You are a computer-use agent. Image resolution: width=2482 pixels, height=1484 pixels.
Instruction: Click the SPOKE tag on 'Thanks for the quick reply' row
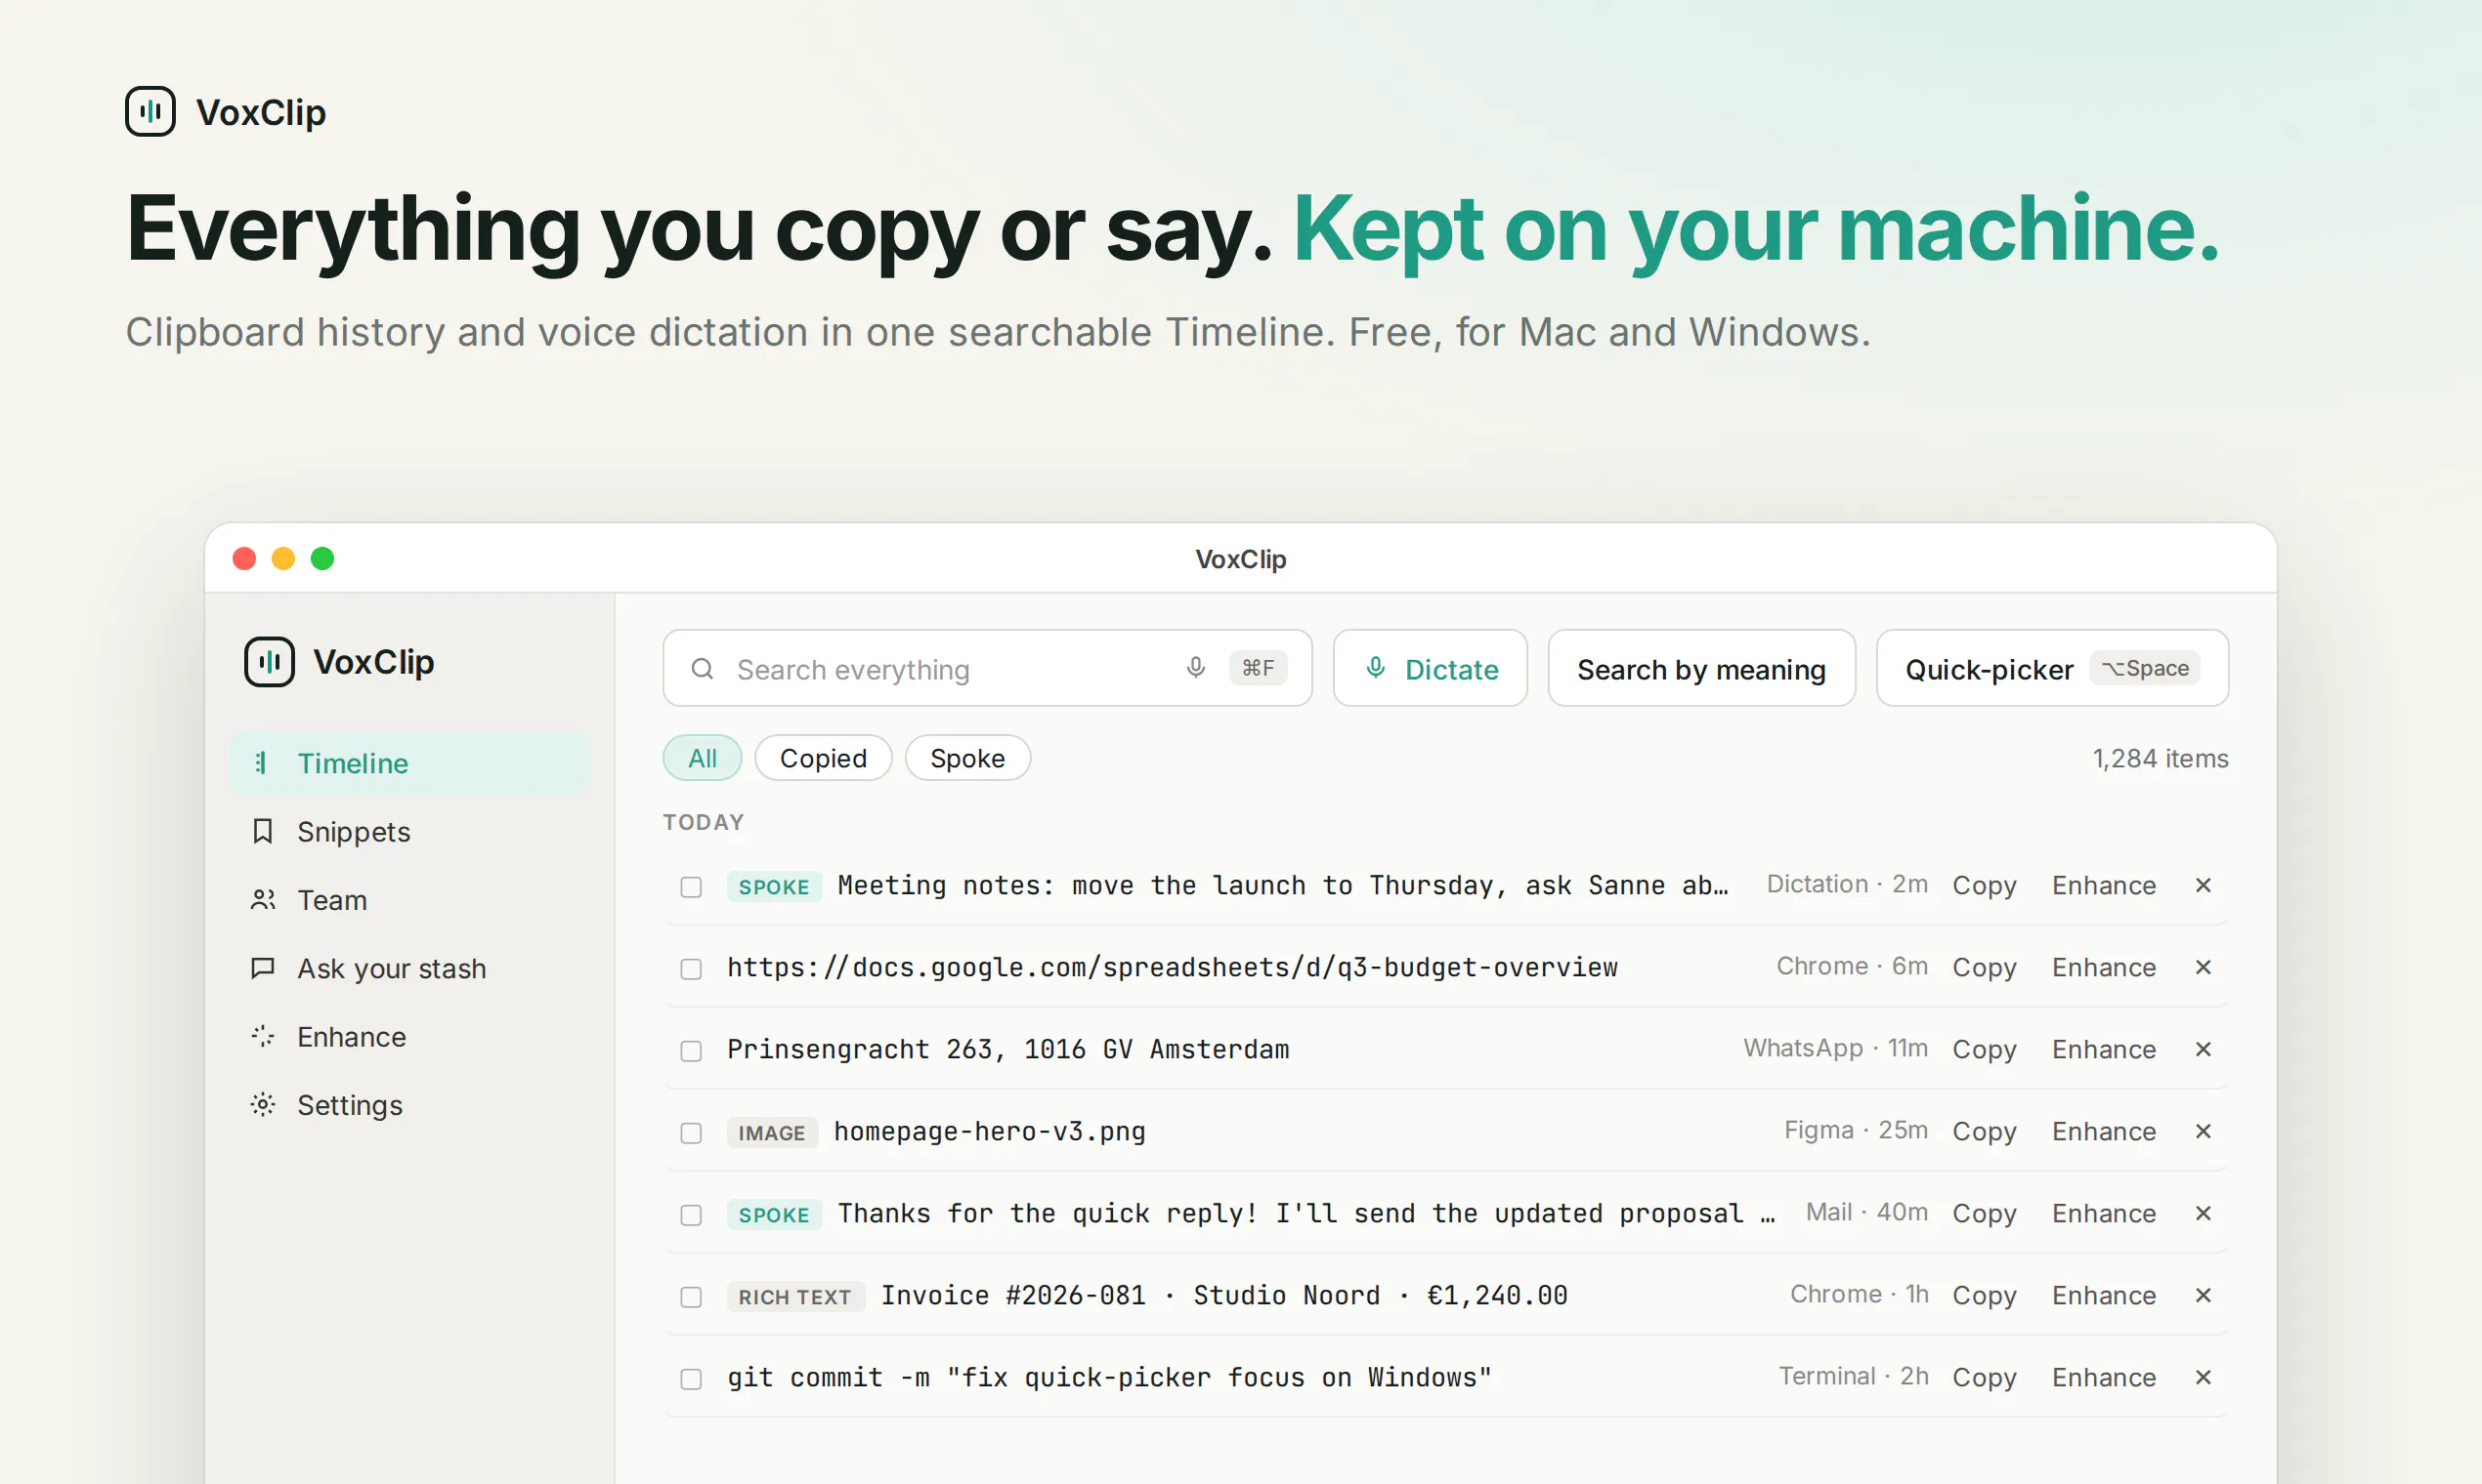coord(774,1214)
